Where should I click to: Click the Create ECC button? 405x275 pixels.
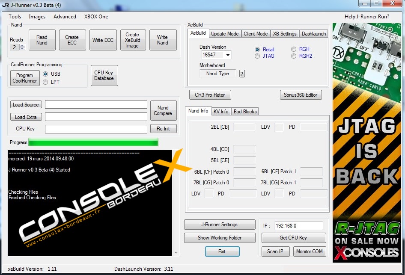72,40
